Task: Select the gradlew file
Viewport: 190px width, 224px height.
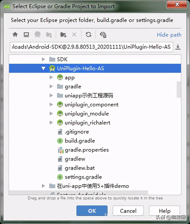Action: 95,159
